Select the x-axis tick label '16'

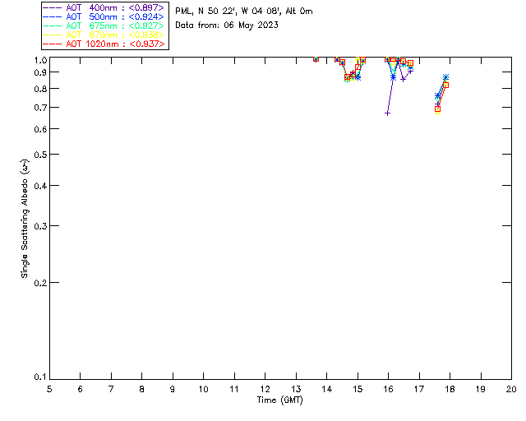tap(388, 389)
